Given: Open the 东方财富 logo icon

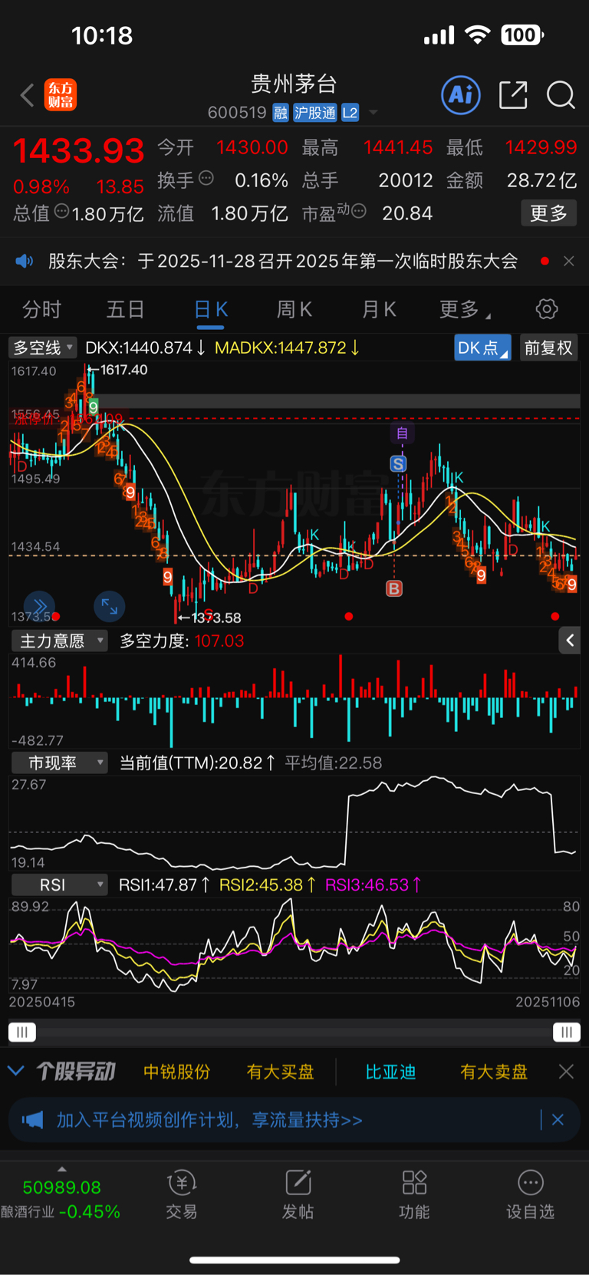Looking at the screenshot, I should tap(61, 95).
